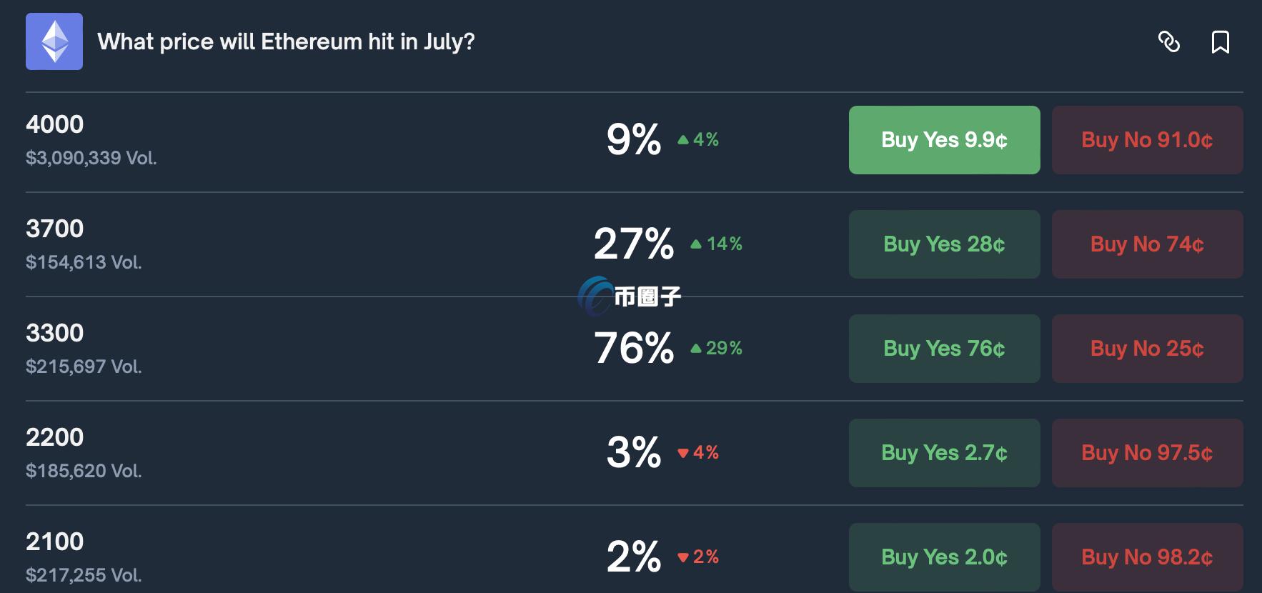Copy the market link icon
This screenshot has width=1262, height=593.
pos(1168,42)
